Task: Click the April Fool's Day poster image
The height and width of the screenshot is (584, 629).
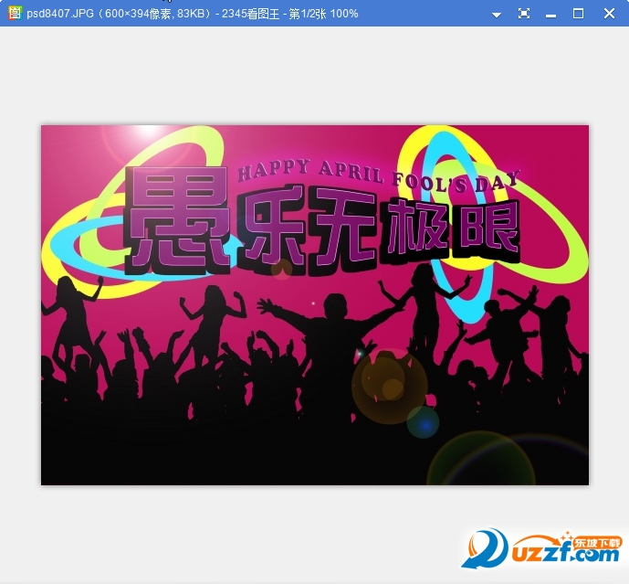Action: coord(315,305)
